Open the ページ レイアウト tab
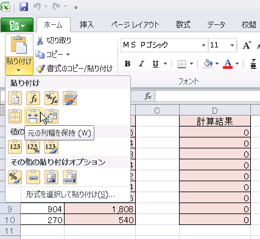The image size is (260, 239). point(135,25)
